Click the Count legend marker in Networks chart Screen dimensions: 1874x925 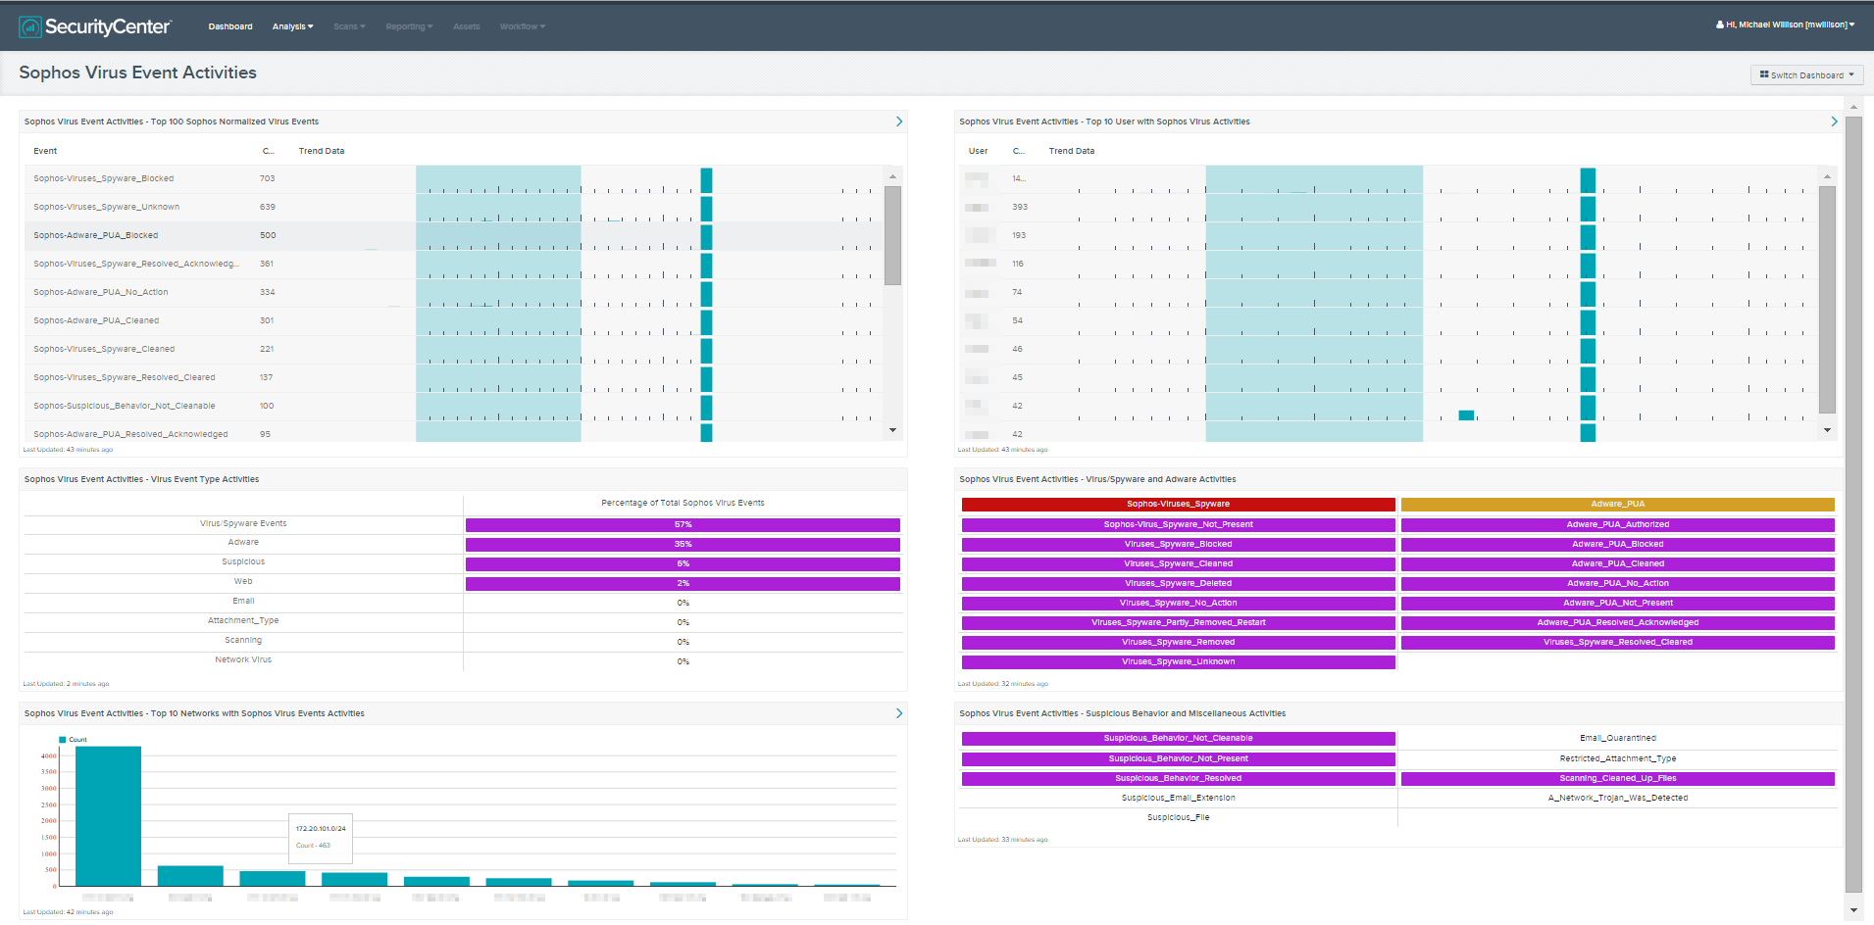point(62,740)
